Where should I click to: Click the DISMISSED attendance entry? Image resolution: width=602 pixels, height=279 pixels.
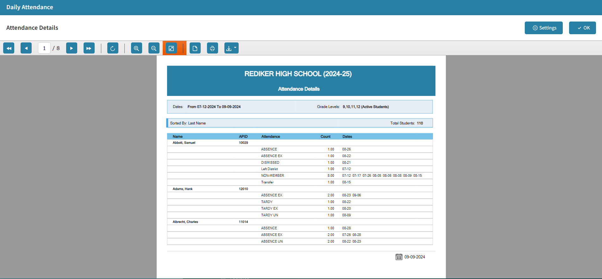[x=270, y=162]
